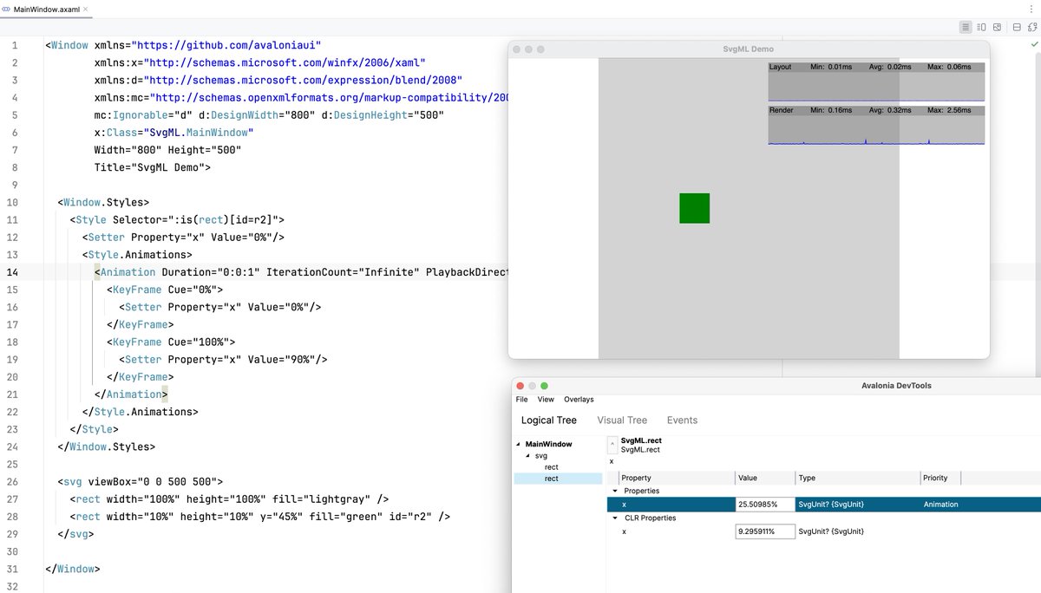Switch to the Visual Tree tab

click(x=622, y=420)
